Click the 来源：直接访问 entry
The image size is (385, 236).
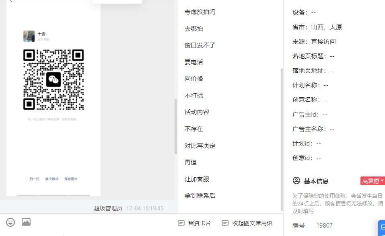pos(314,42)
